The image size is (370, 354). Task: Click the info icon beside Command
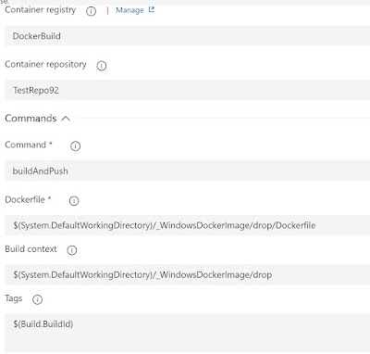[76, 145]
